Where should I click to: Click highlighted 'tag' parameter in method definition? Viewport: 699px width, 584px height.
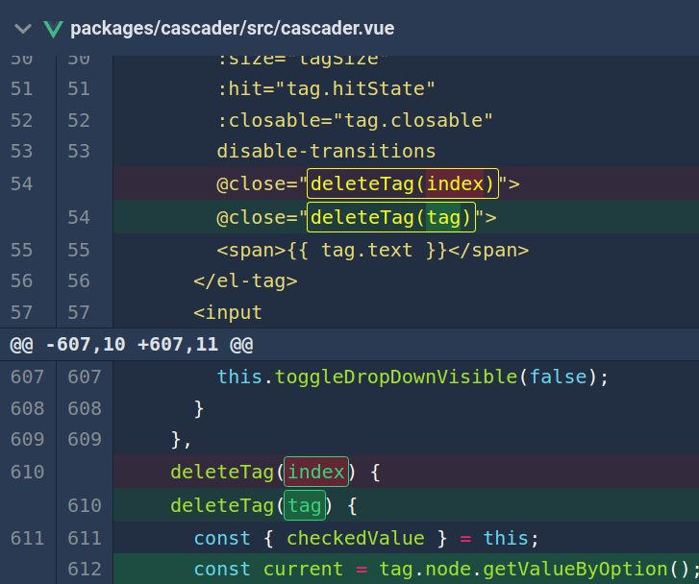tap(305, 505)
